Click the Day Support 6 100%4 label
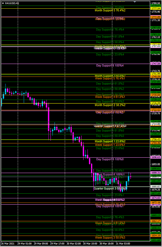Viewport: 162px width, 247px height. click(x=110, y=65)
